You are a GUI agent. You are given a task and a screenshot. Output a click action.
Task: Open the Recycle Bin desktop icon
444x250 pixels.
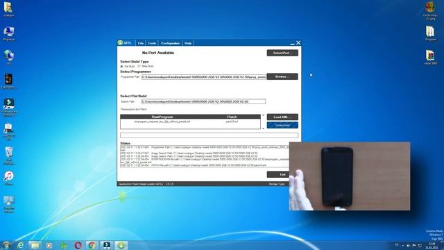coord(9,156)
